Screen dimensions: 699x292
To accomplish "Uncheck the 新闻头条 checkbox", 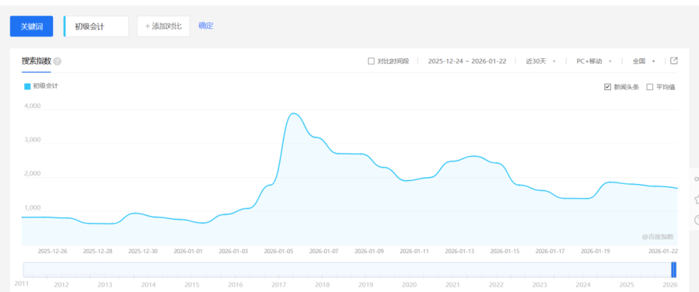I will point(607,87).
